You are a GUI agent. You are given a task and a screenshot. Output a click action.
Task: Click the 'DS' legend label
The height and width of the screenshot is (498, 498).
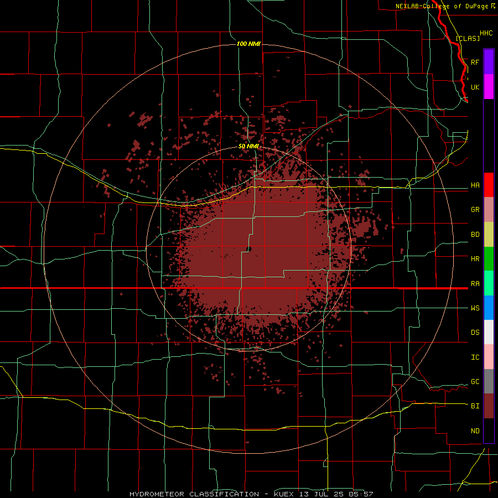pos(475,333)
